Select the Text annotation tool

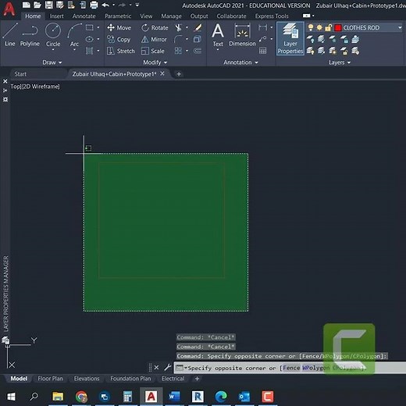(x=218, y=34)
